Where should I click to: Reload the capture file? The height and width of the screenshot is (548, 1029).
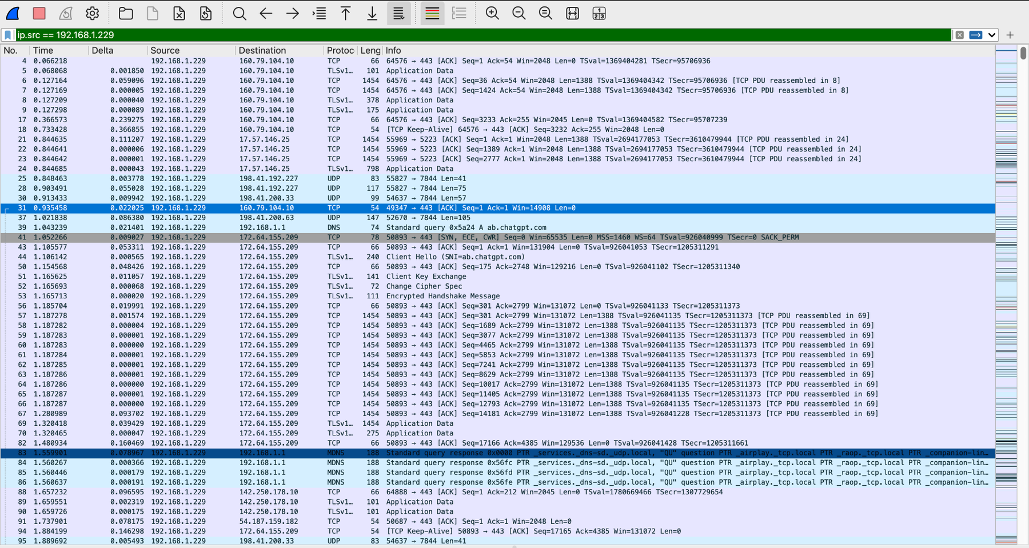pyautogui.click(x=206, y=13)
